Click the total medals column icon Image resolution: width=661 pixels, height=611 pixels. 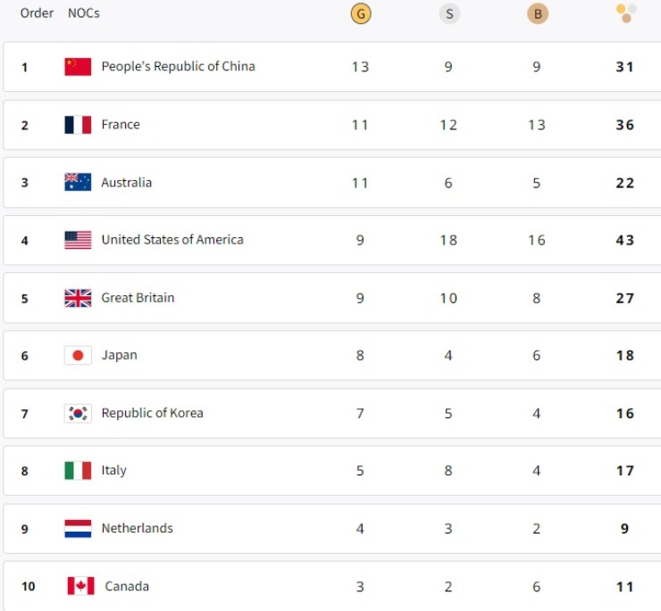coord(625,13)
